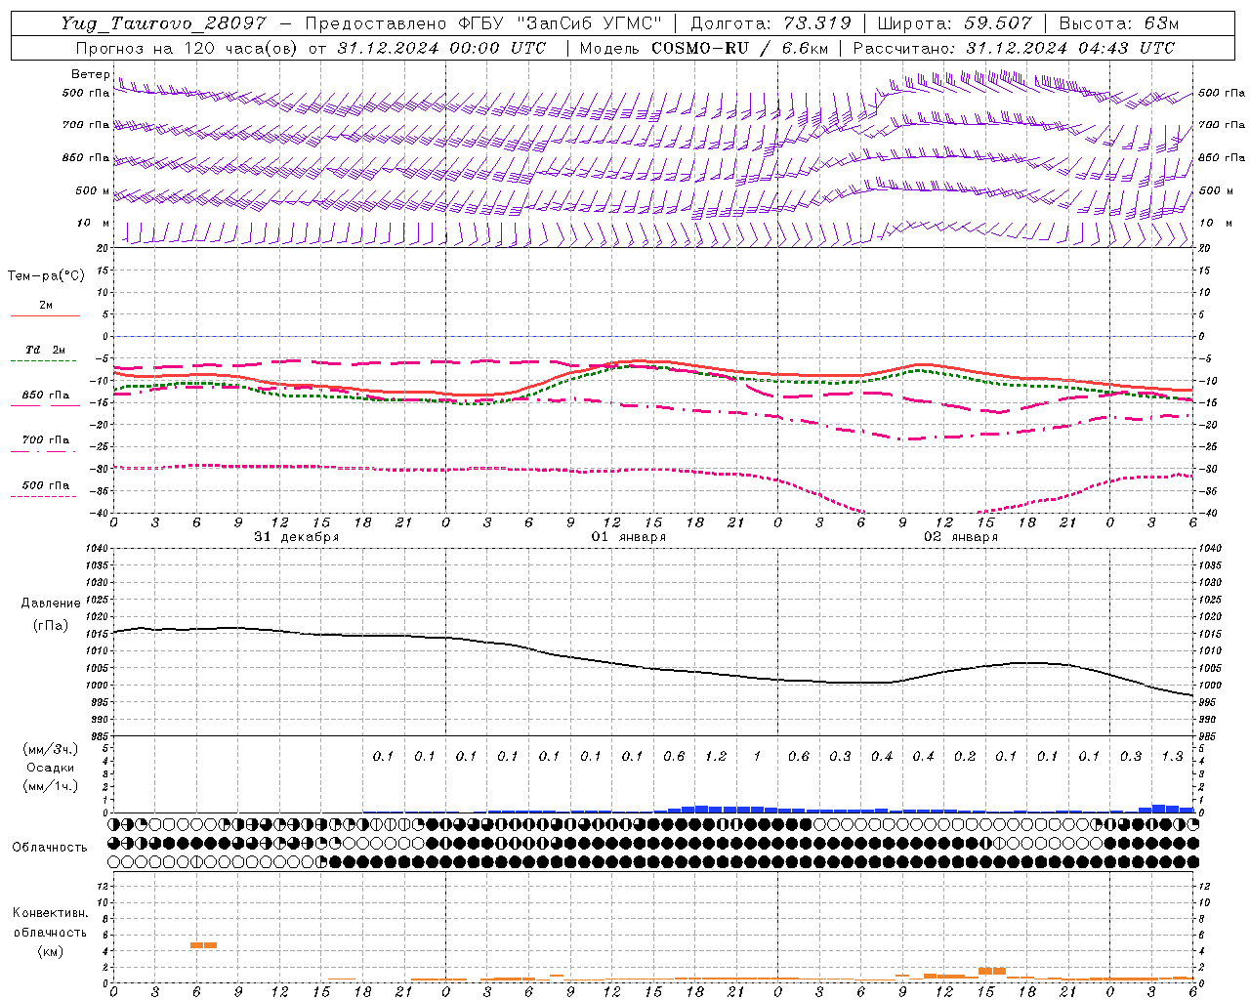The width and height of the screenshot is (1250, 1000).
Task: Select the (мм/3ч.) unit label
Action: point(51,749)
